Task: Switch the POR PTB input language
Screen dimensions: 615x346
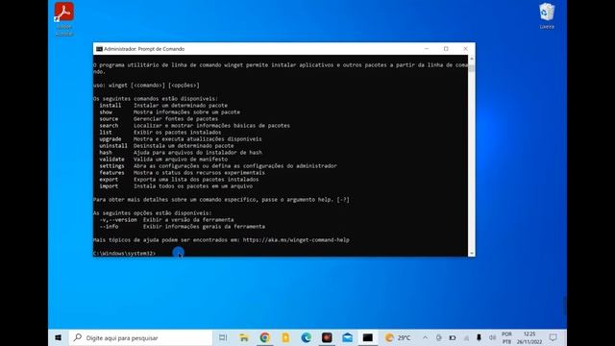Action: point(506,337)
